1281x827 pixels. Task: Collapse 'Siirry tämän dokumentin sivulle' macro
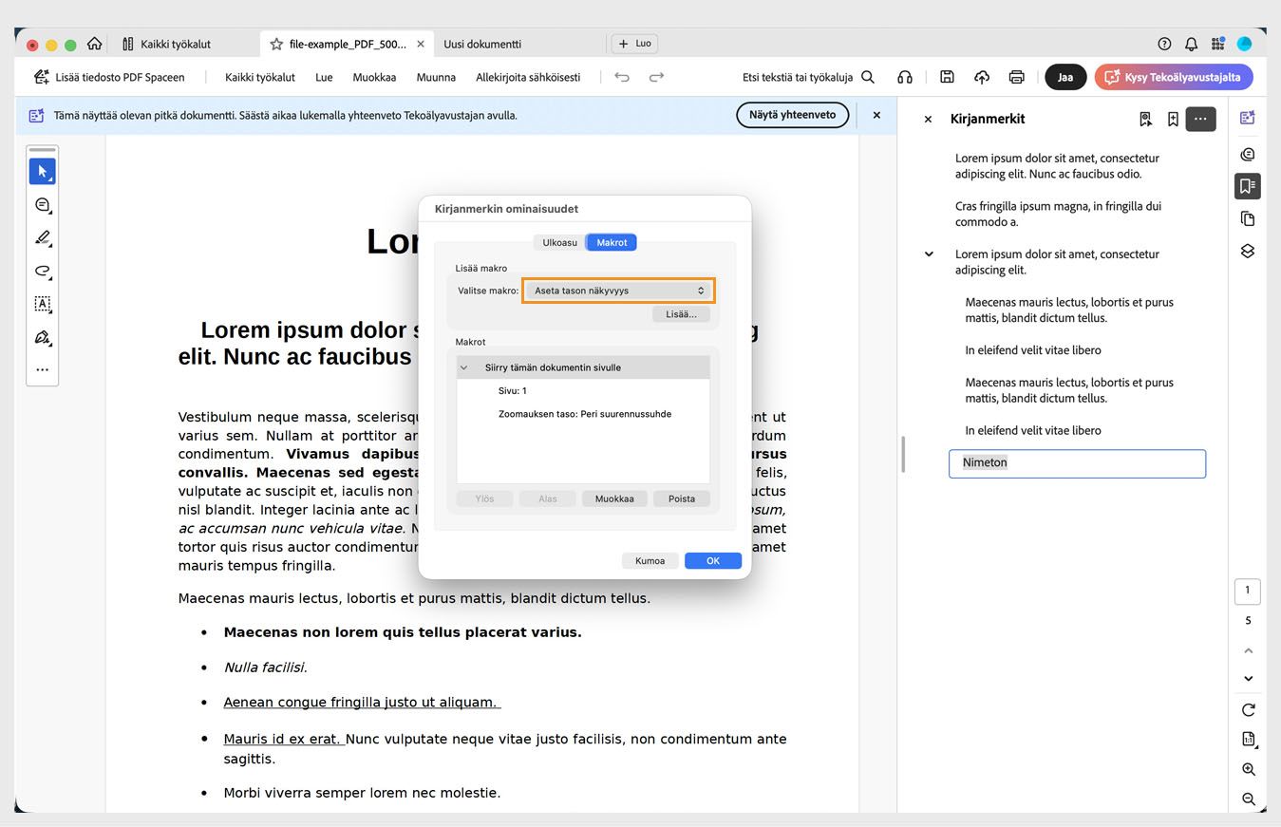coord(464,367)
